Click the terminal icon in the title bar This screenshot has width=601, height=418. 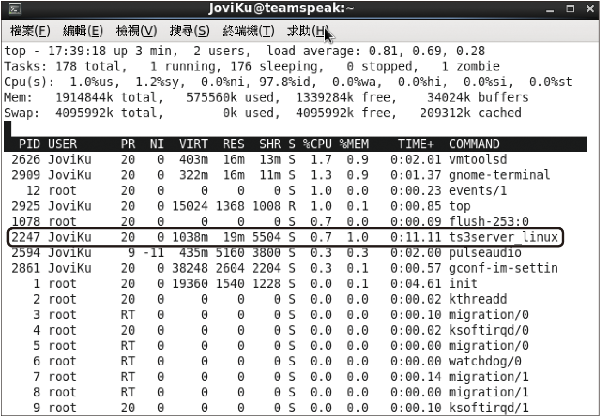coord(15,8)
